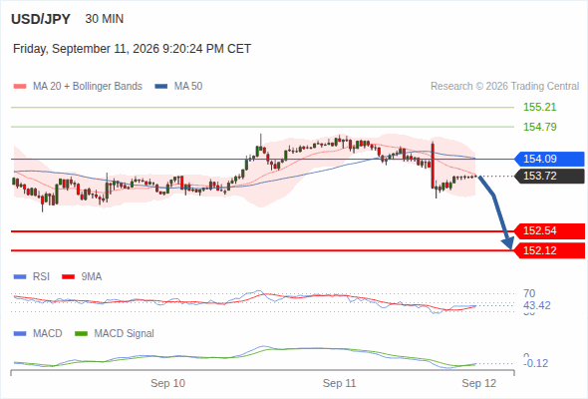Click the Sep 11 date axis marker

pyautogui.click(x=340, y=383)
